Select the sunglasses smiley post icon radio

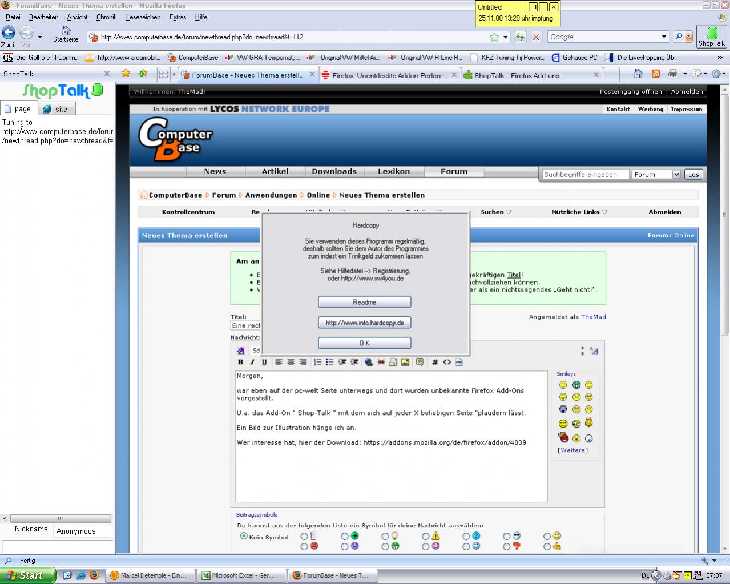coord(507,536)
